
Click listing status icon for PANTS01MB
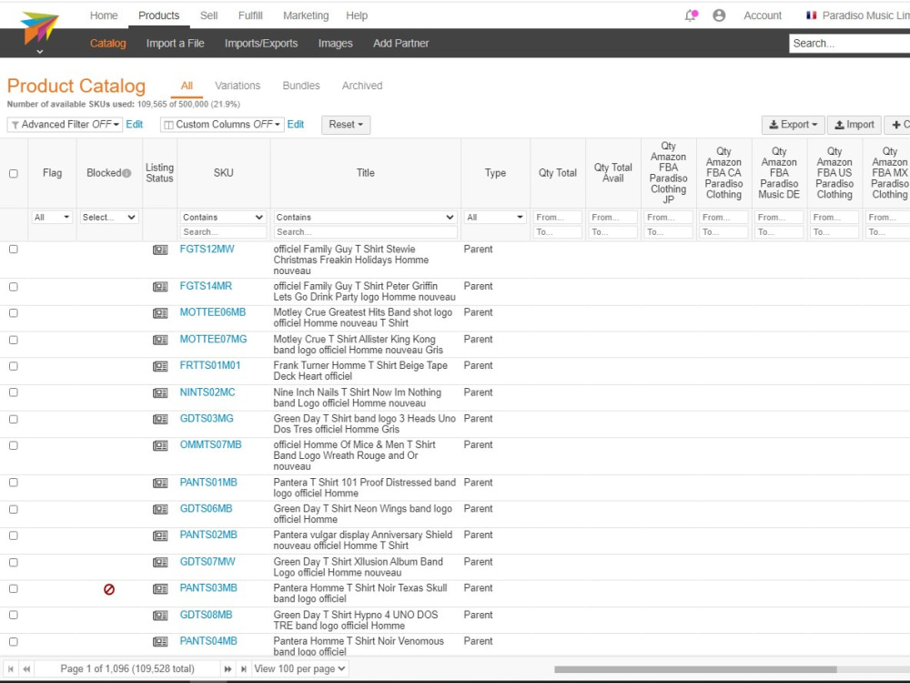point(160,484)
